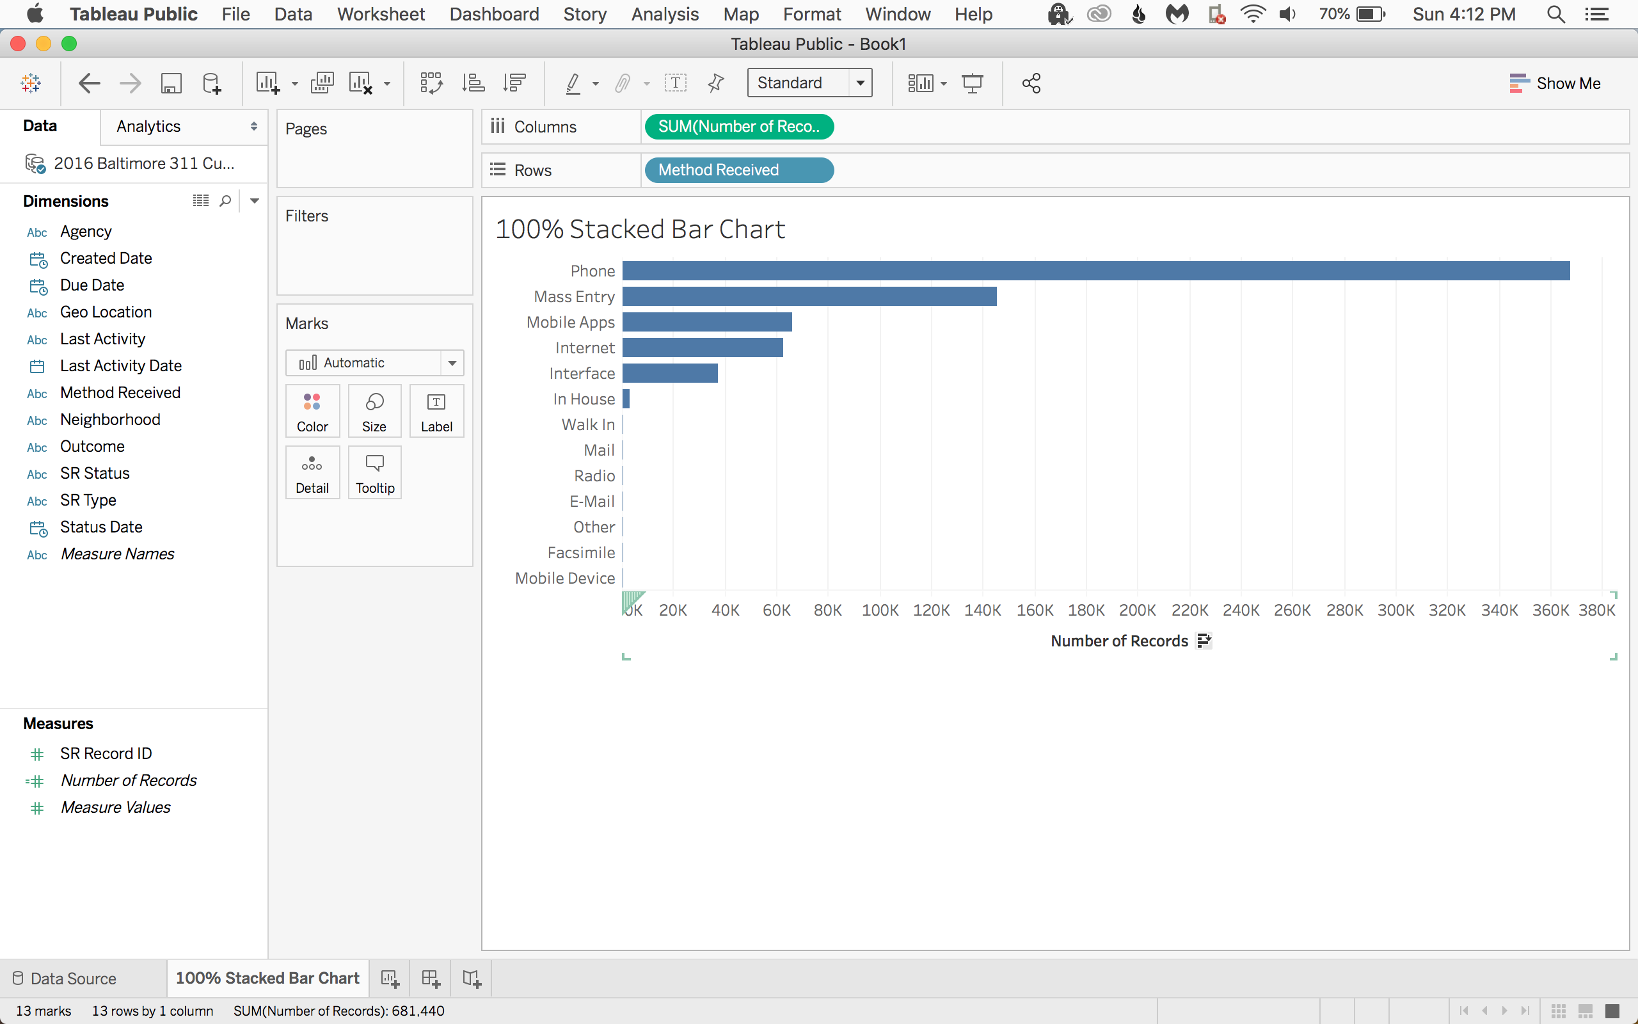Switch to filmstrip view icon
Viewport: 1638px width, 1024px height.
pos(1585,1011)
